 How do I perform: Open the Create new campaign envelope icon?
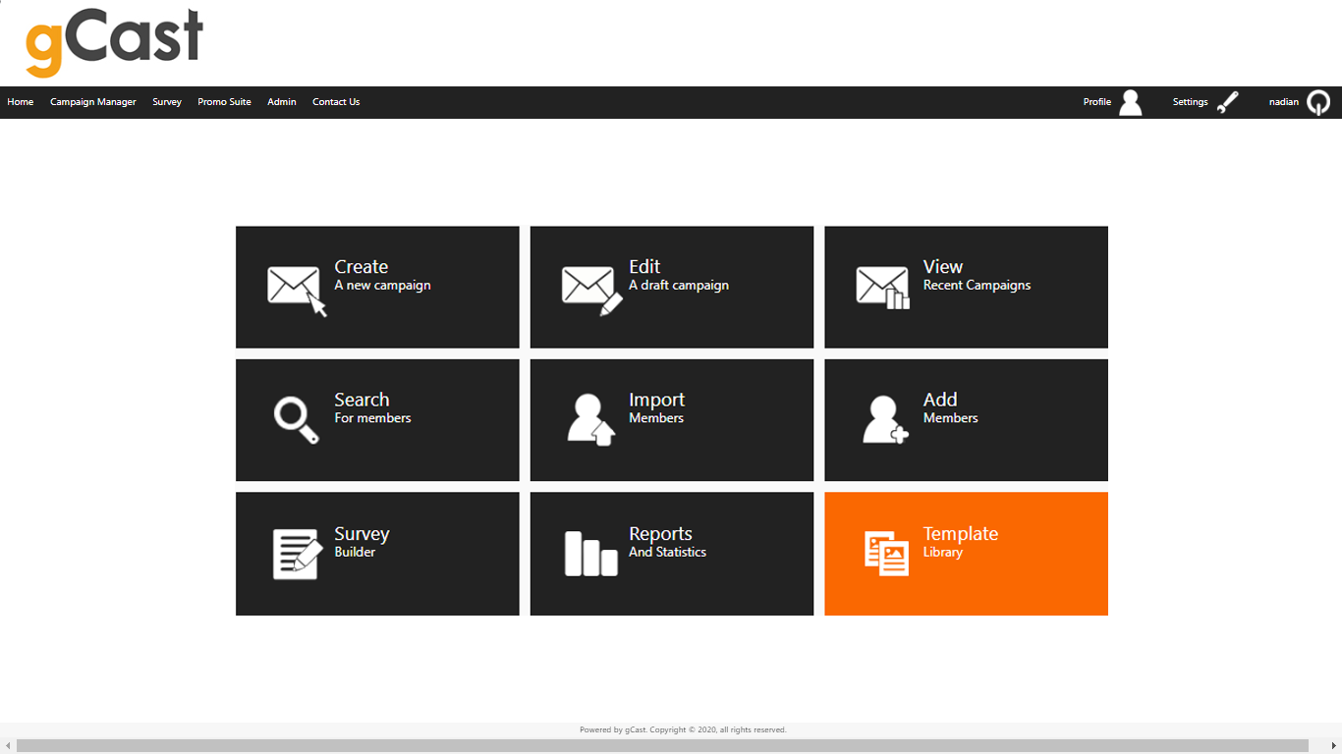coord(294,287)
